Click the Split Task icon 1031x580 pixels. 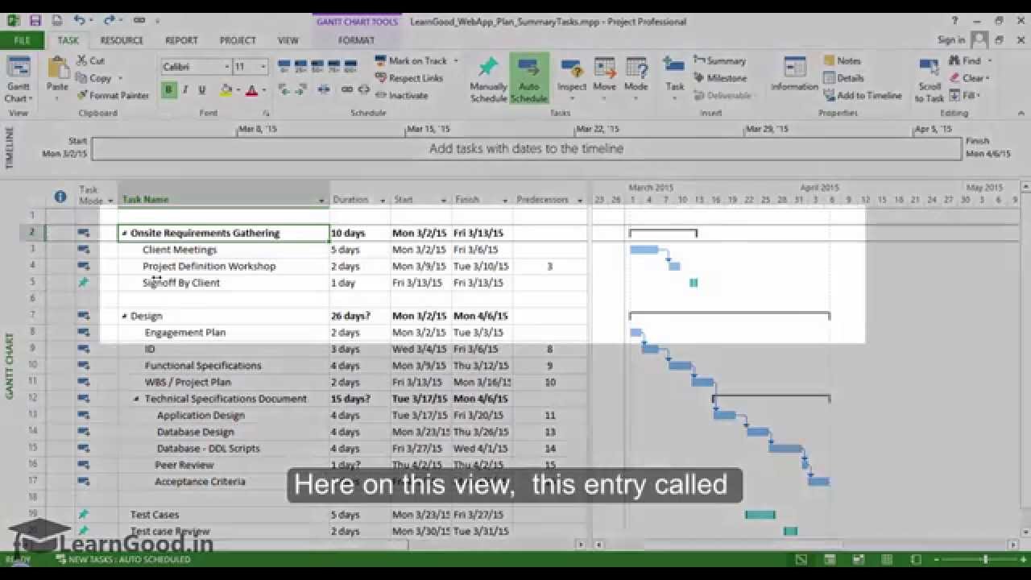point(324,89)
